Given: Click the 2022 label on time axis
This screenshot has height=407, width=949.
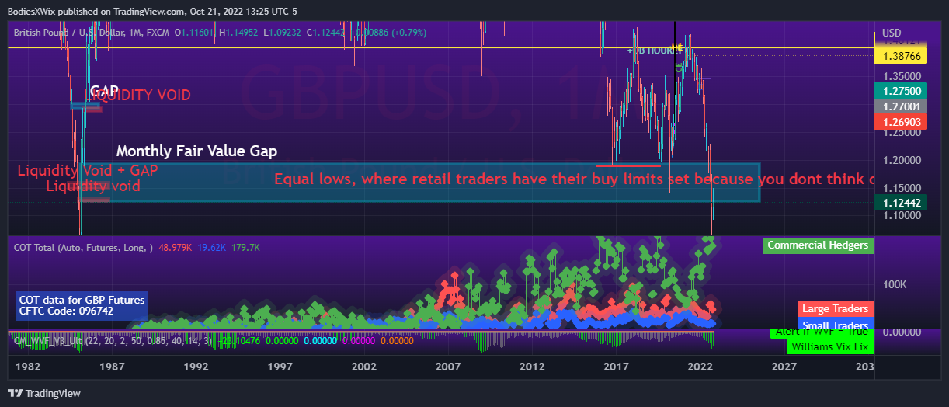Looking at the screenshot, I should point(700,366).
